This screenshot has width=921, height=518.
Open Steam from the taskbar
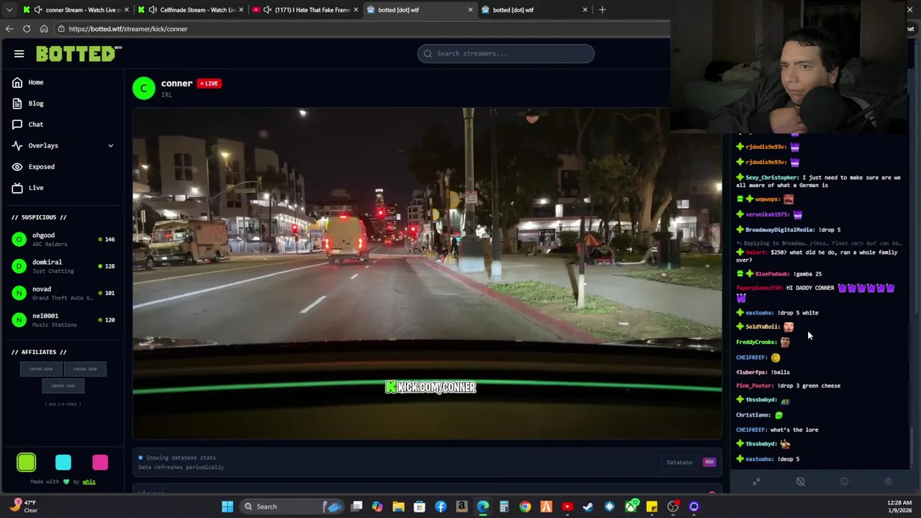click(589, 506)
